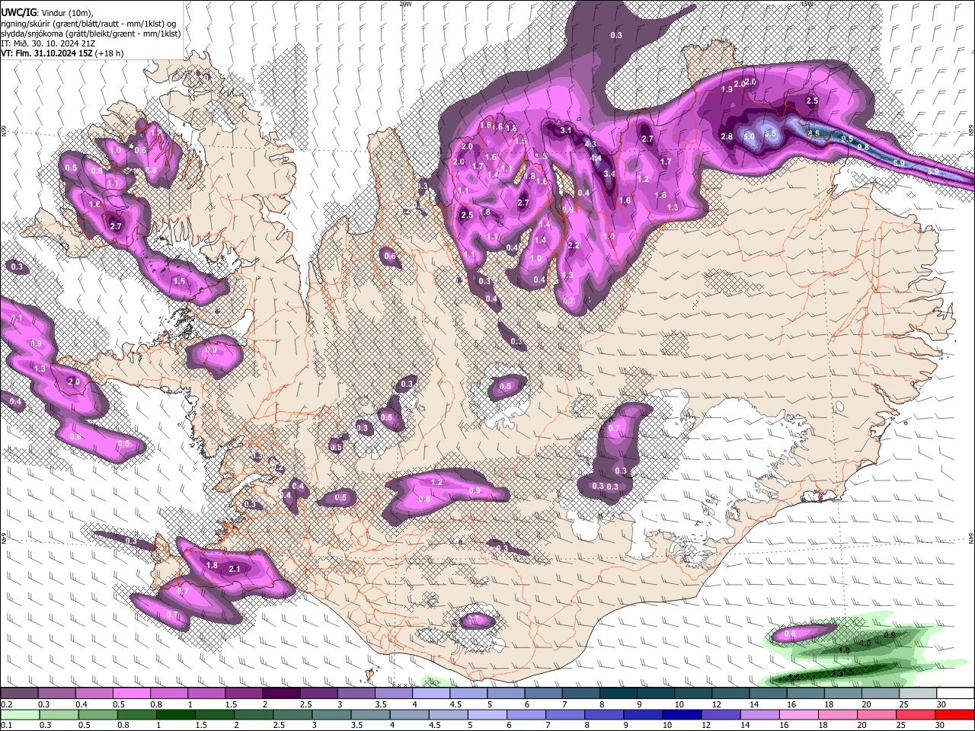Click the 3.4 precipitation value on the map
The image size is (975, 731).
click(x=609, y=174)
